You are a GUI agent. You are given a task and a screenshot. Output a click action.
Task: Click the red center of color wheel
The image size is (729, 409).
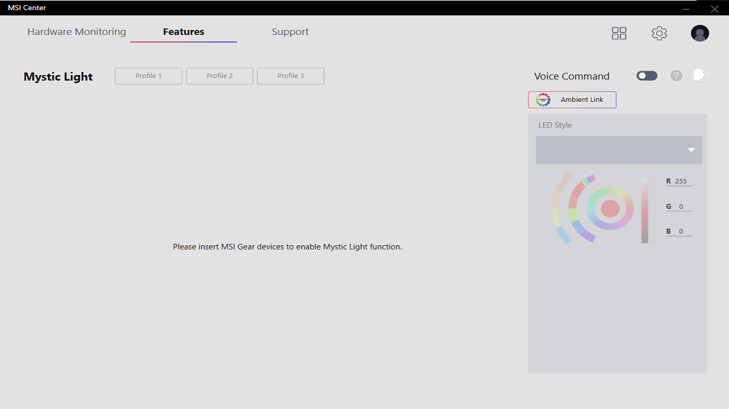pos(610,209)
